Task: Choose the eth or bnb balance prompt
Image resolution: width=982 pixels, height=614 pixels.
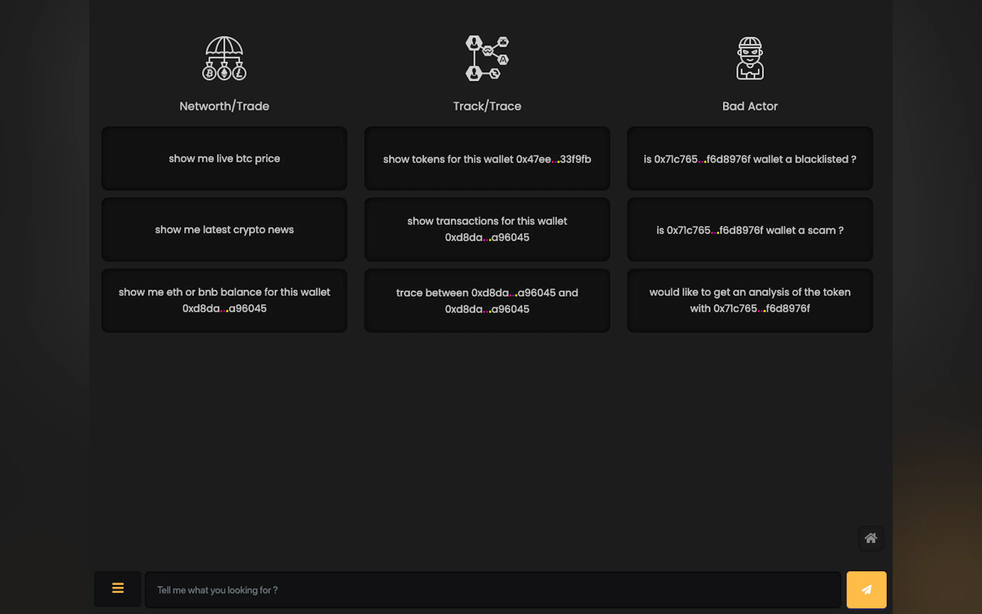Action: pos(224,300)
